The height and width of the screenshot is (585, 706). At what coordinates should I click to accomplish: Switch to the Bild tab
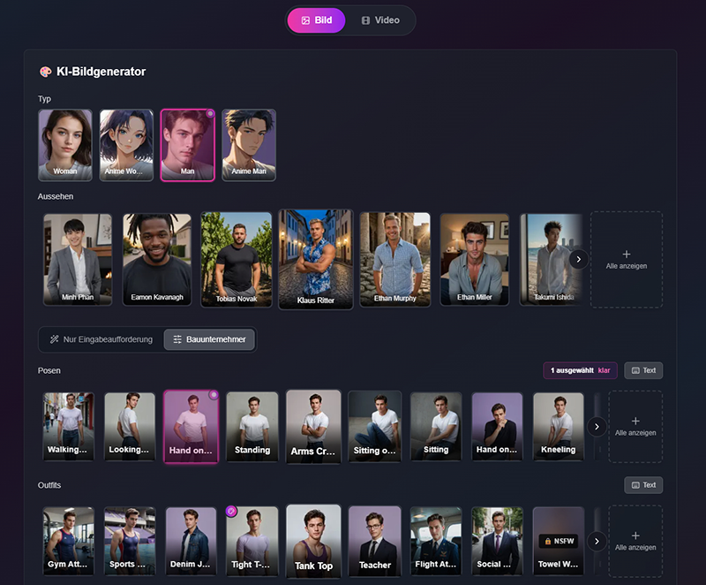tap(317, 20)
